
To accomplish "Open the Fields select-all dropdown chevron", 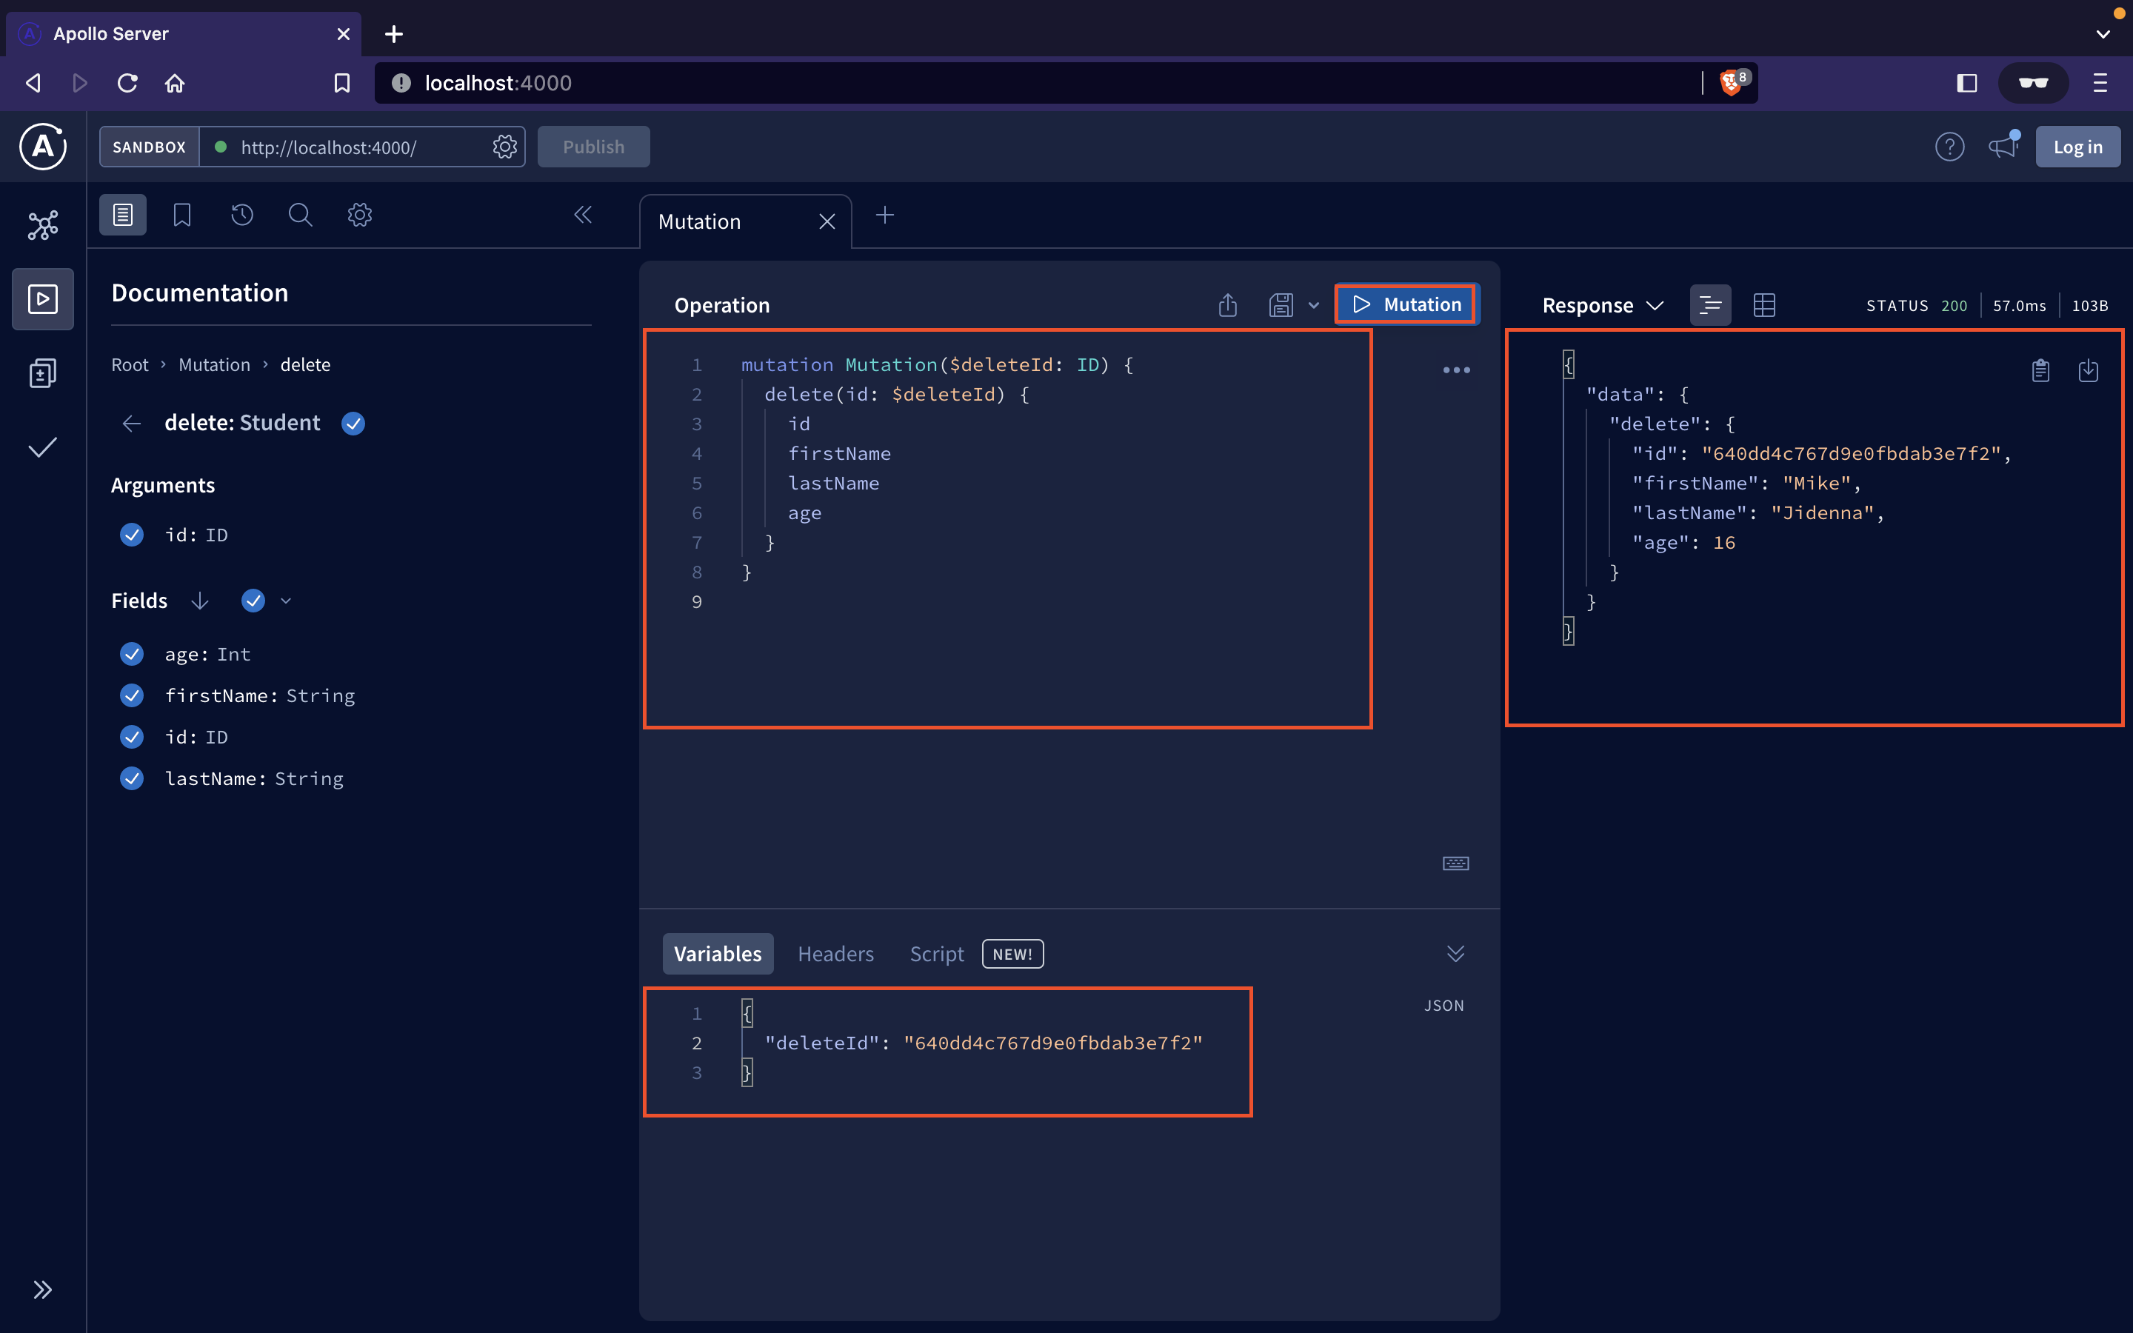I will 286,601.
